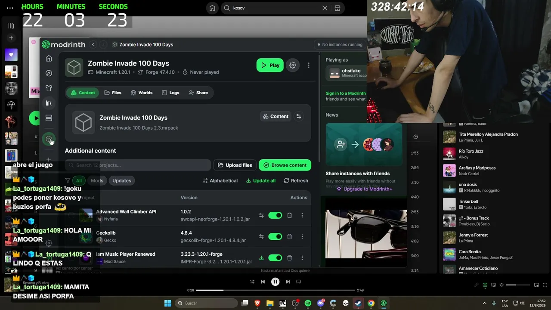Click the modpack Content button
The image size is (551, 310).
275,116
